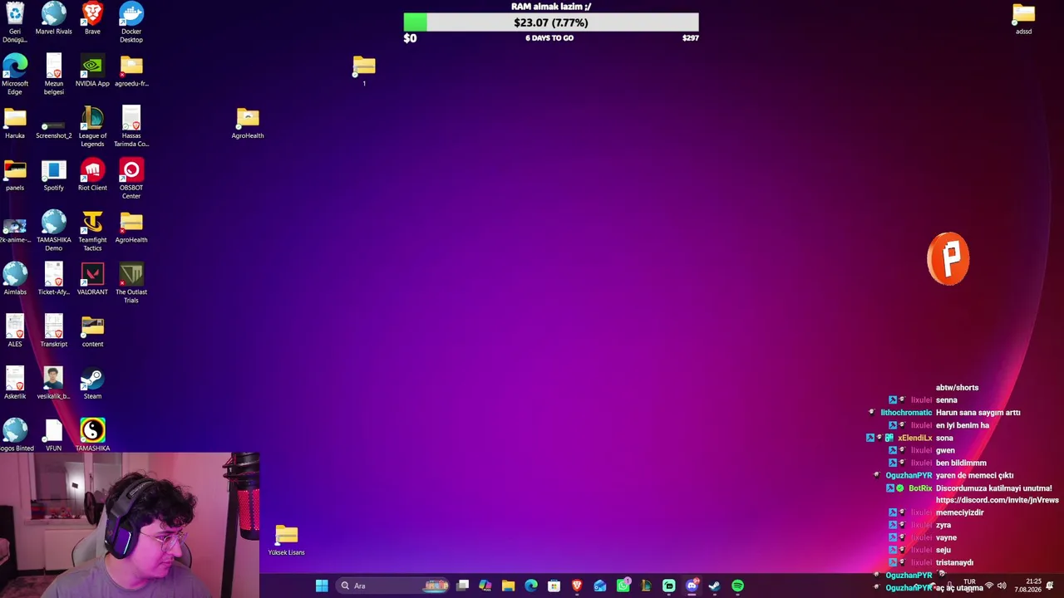Select the vesikalik_b... photo file

click(x=53, y=384)
